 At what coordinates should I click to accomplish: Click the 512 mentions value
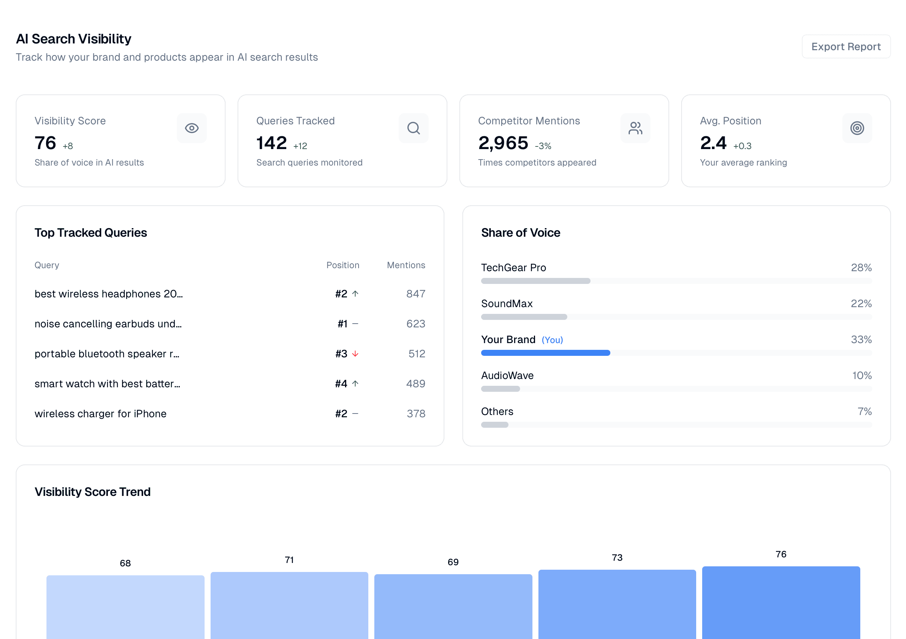click(417, 354)
